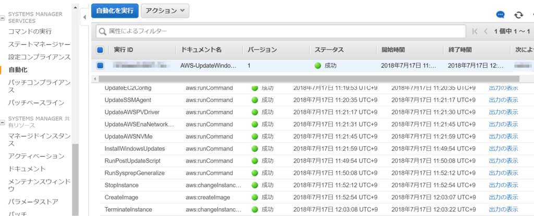Viewport: 534px width, 216px height.
Task: Click the InstallWindowsUpdates step name
Action: coord(135,149)
